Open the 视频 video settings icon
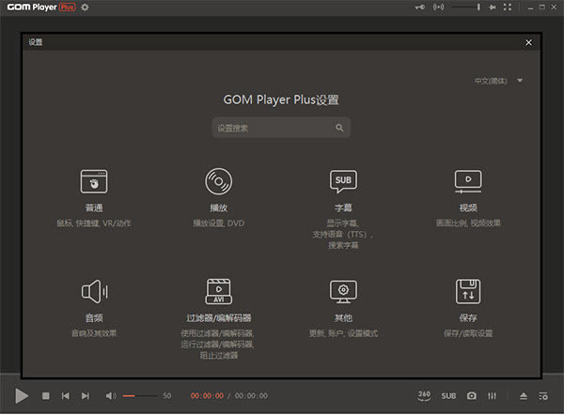 pos(468,180)
